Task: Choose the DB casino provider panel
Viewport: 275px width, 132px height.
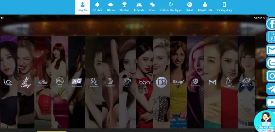Action: [x=162, y=82]
